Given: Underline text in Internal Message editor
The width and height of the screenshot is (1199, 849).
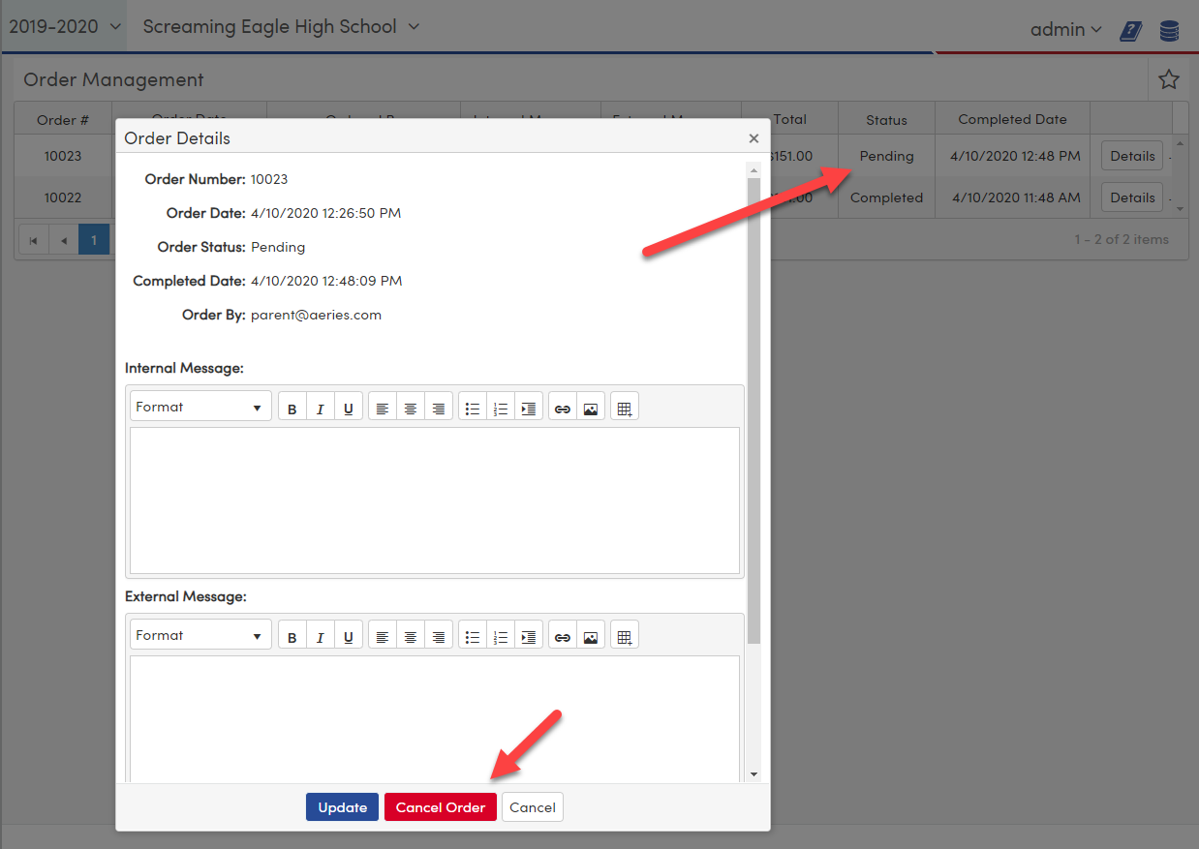Looking at the screenshot, I should click(349, 409).
